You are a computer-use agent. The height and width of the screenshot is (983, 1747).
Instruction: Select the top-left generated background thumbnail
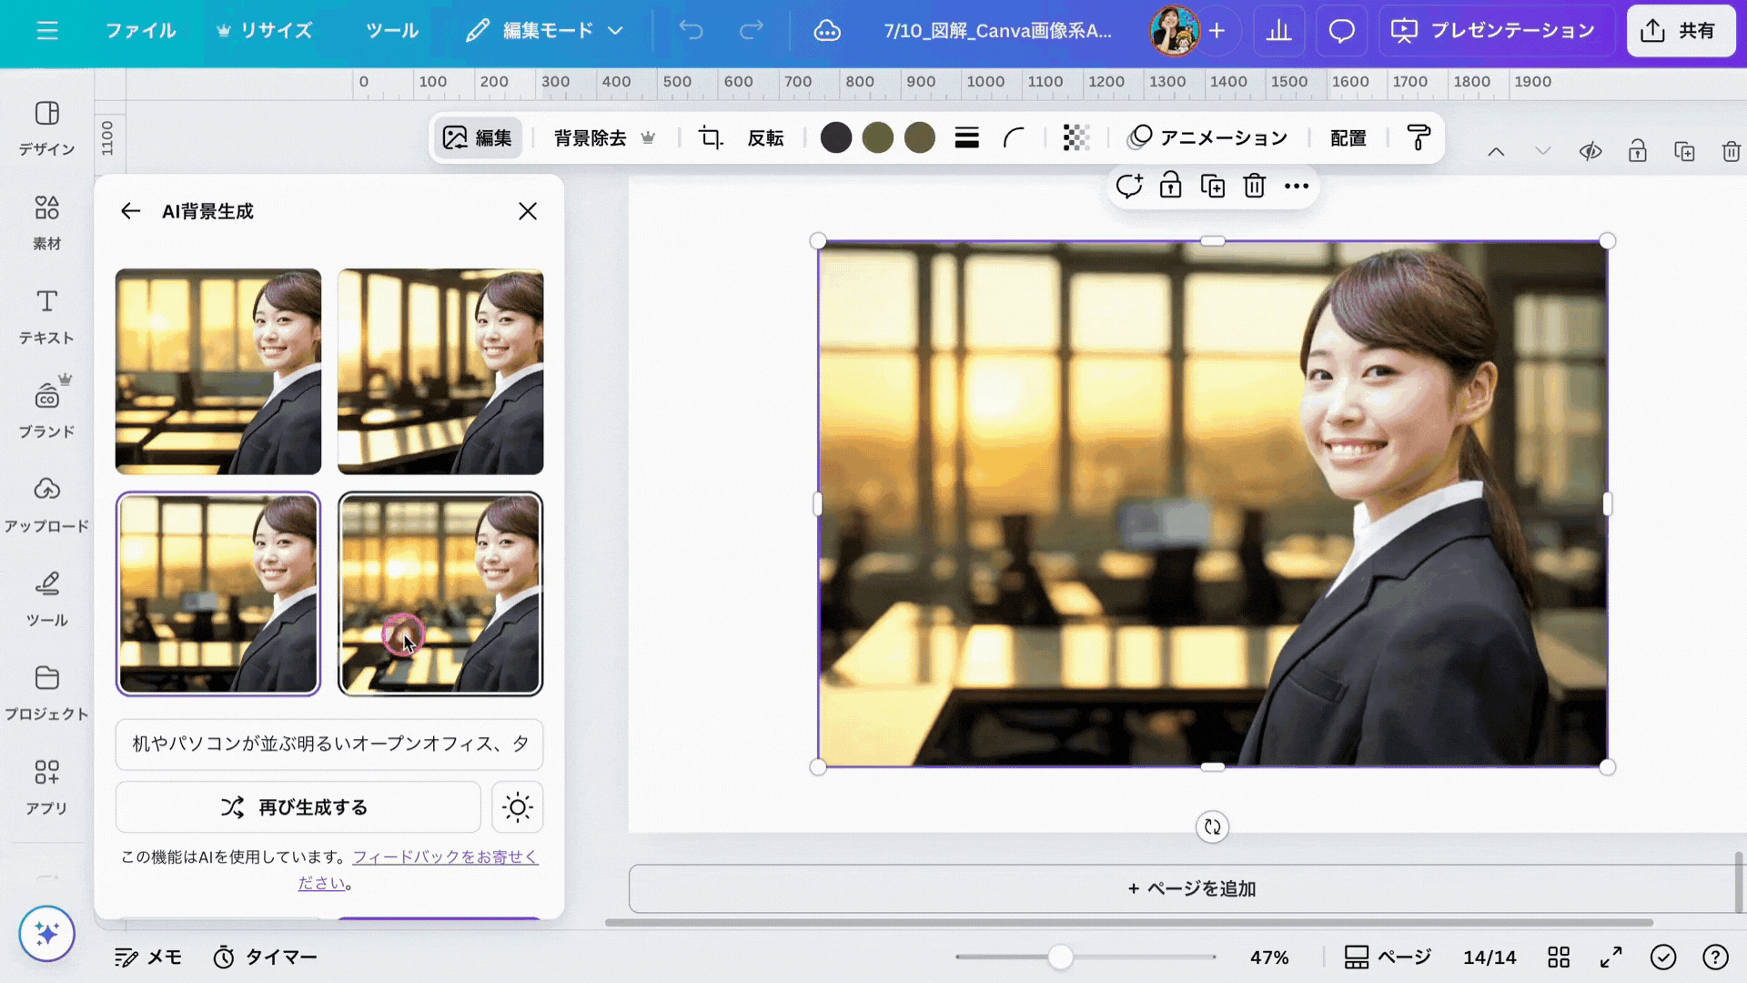point(218,371)
